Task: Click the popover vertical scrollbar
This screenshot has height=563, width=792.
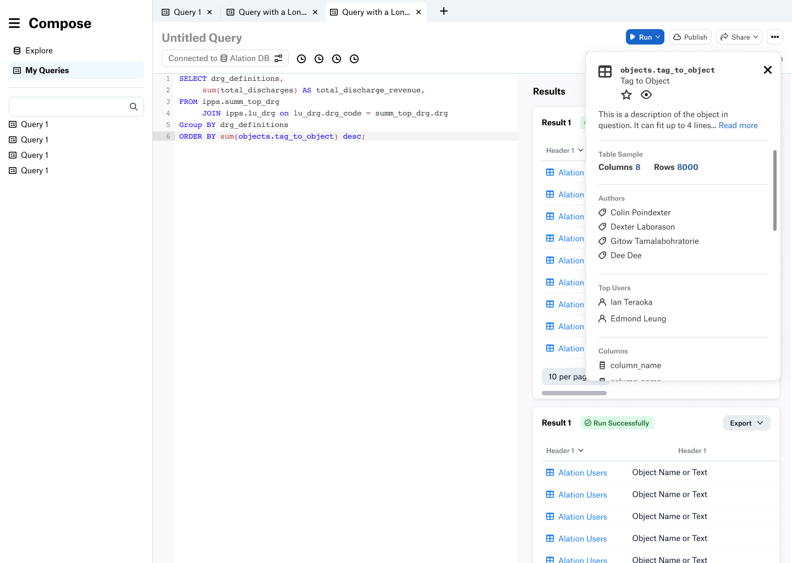Action: pyautogui.click(x=775, y=190)
